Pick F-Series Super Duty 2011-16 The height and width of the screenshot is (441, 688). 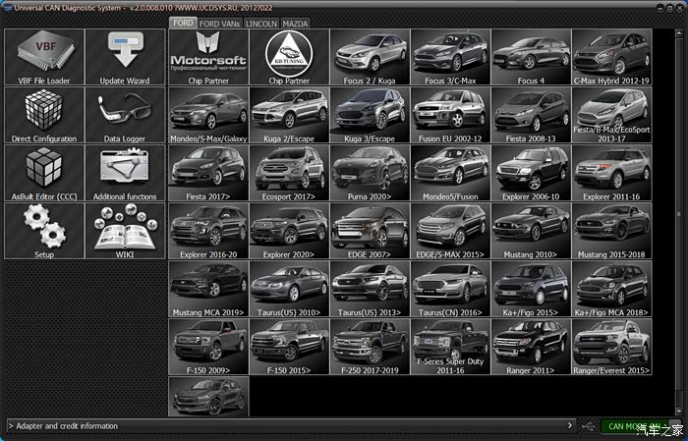click(x=450, y=347)
